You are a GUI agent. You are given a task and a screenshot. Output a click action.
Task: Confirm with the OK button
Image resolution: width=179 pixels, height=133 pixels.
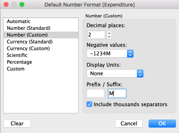click(162, 124)
